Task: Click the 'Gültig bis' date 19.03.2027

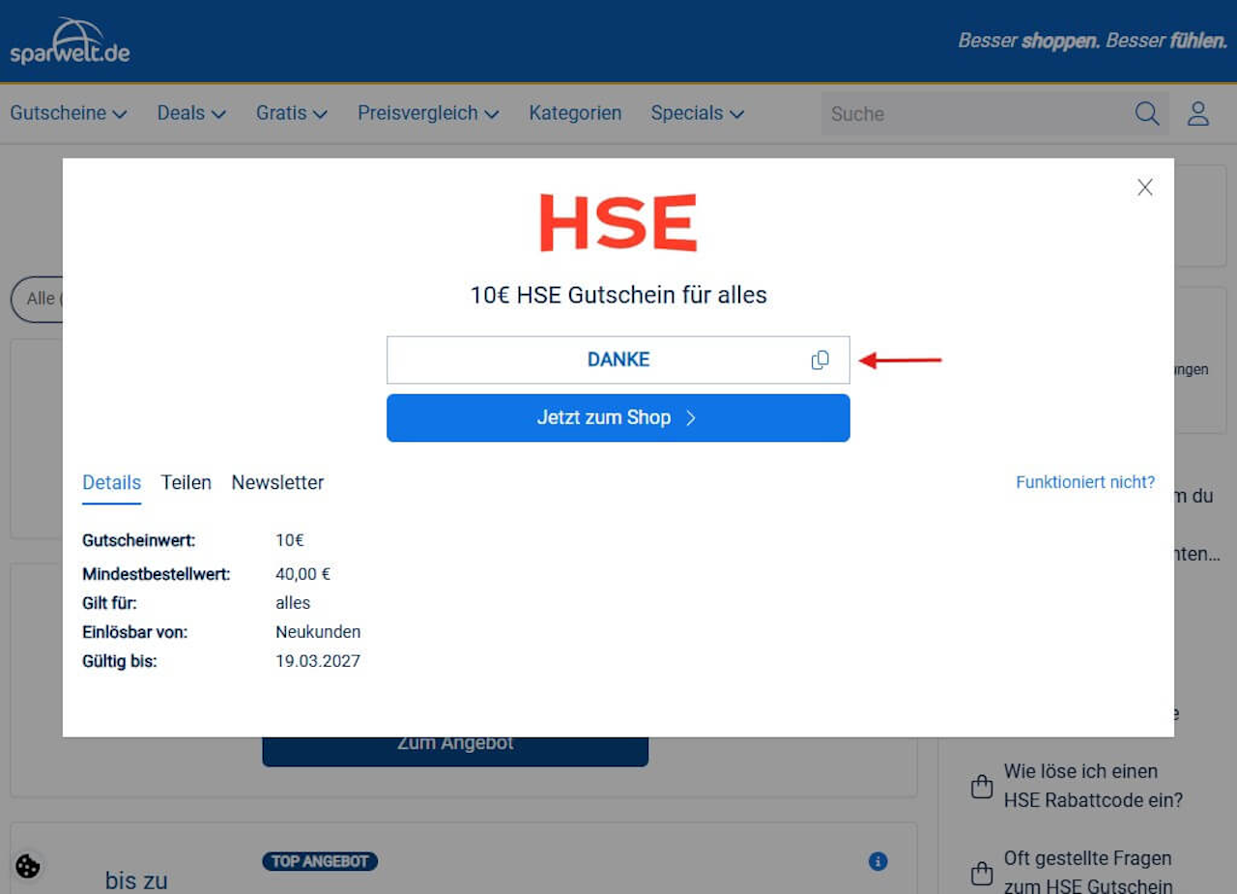Action: 318,662
